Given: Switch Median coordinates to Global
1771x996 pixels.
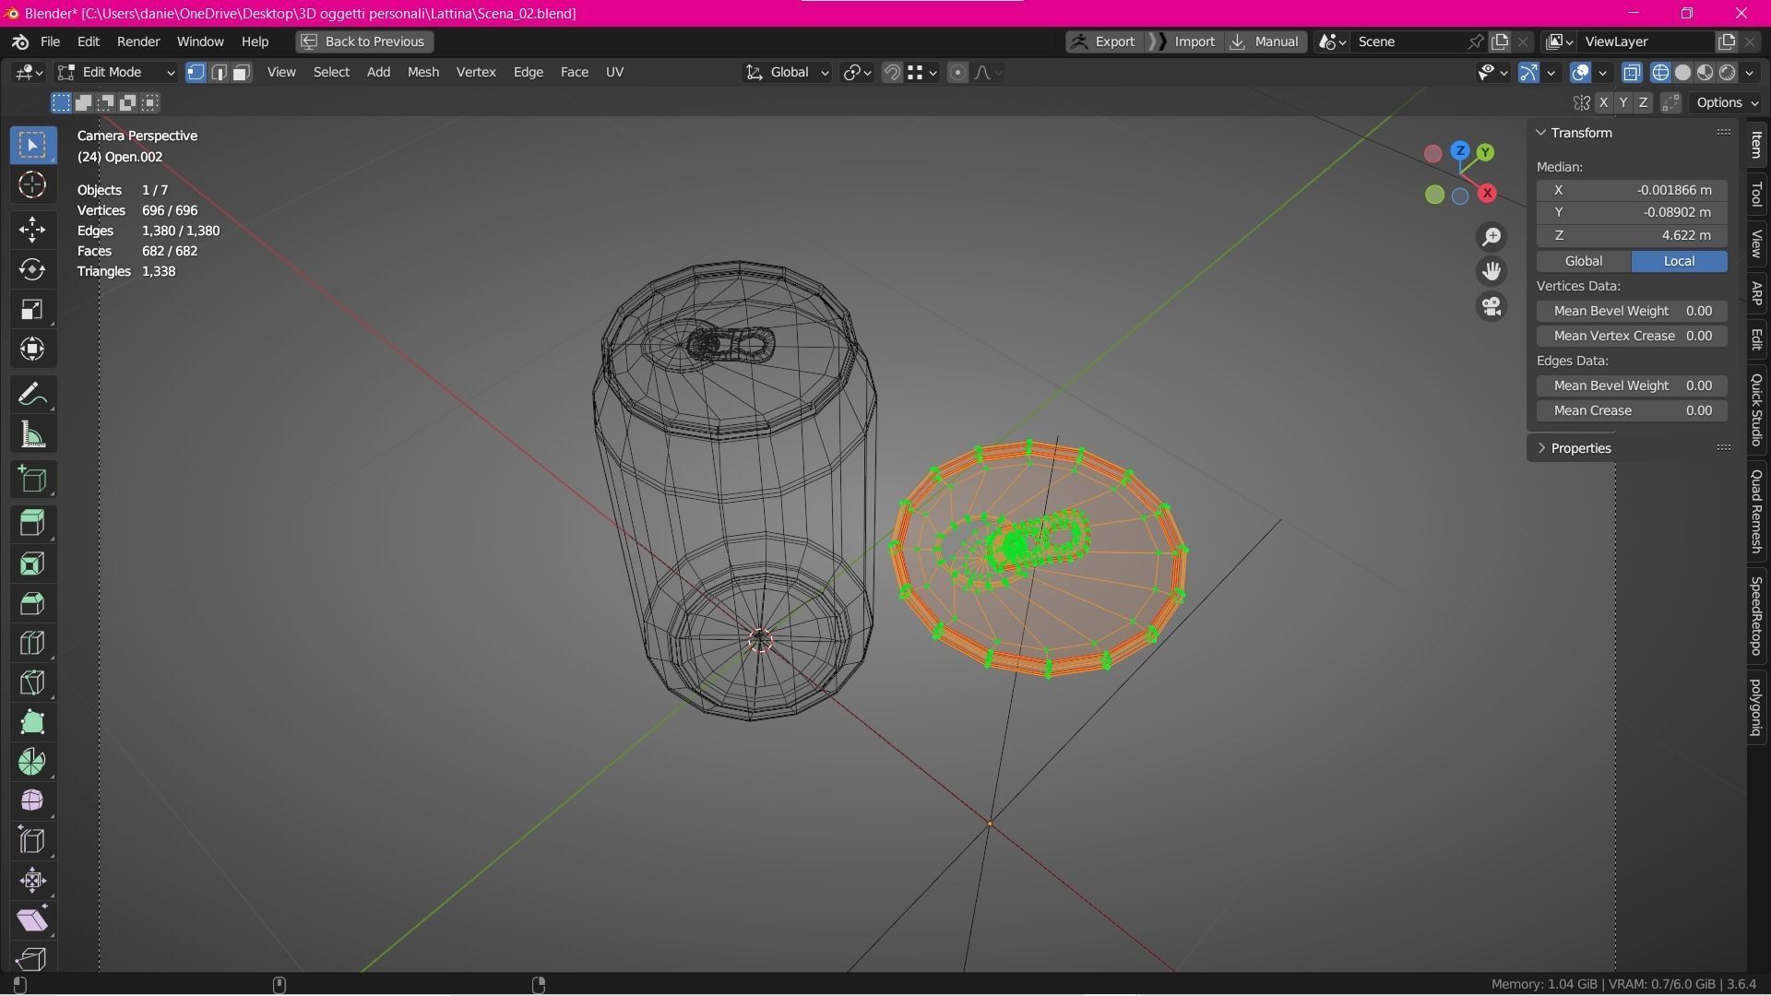Looking at the screenshot, I should tap(1583, 261).
